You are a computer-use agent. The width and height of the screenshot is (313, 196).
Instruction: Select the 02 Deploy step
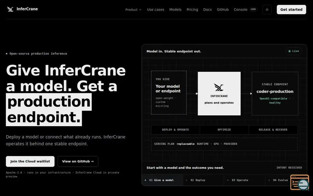203,180
